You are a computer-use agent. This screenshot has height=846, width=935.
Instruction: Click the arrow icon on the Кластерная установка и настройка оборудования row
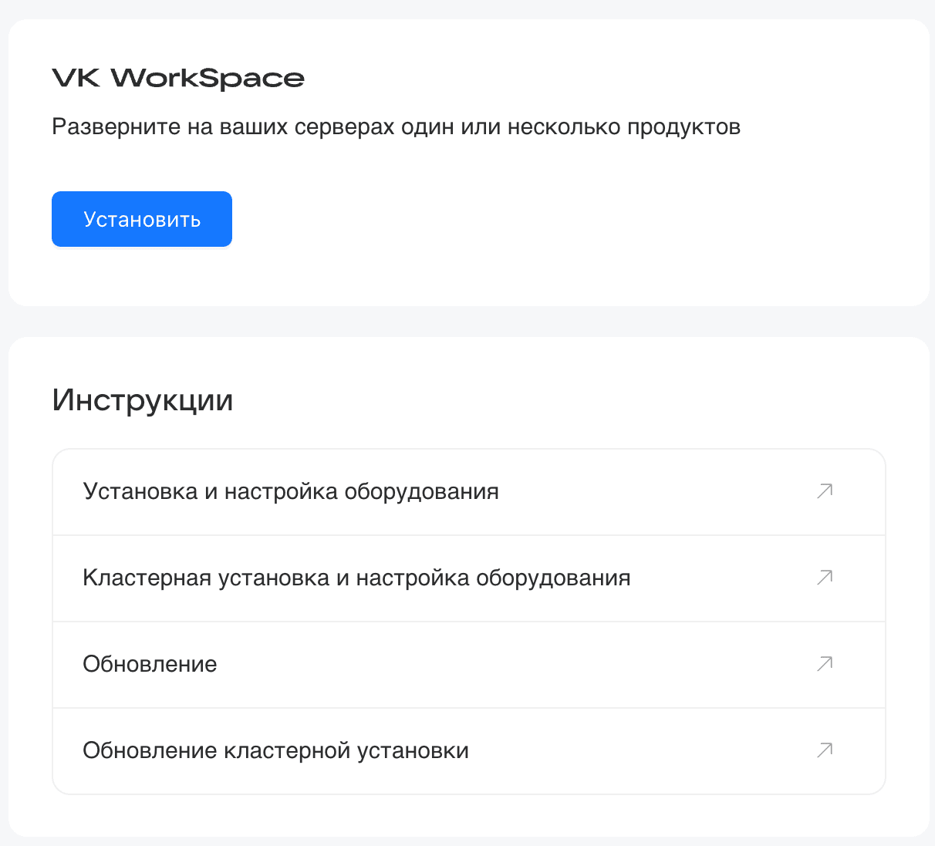point(825,578)
